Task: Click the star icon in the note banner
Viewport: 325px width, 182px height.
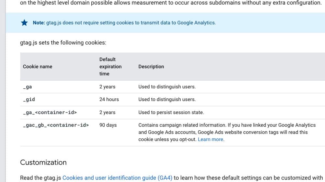Action: coord(24,23)
